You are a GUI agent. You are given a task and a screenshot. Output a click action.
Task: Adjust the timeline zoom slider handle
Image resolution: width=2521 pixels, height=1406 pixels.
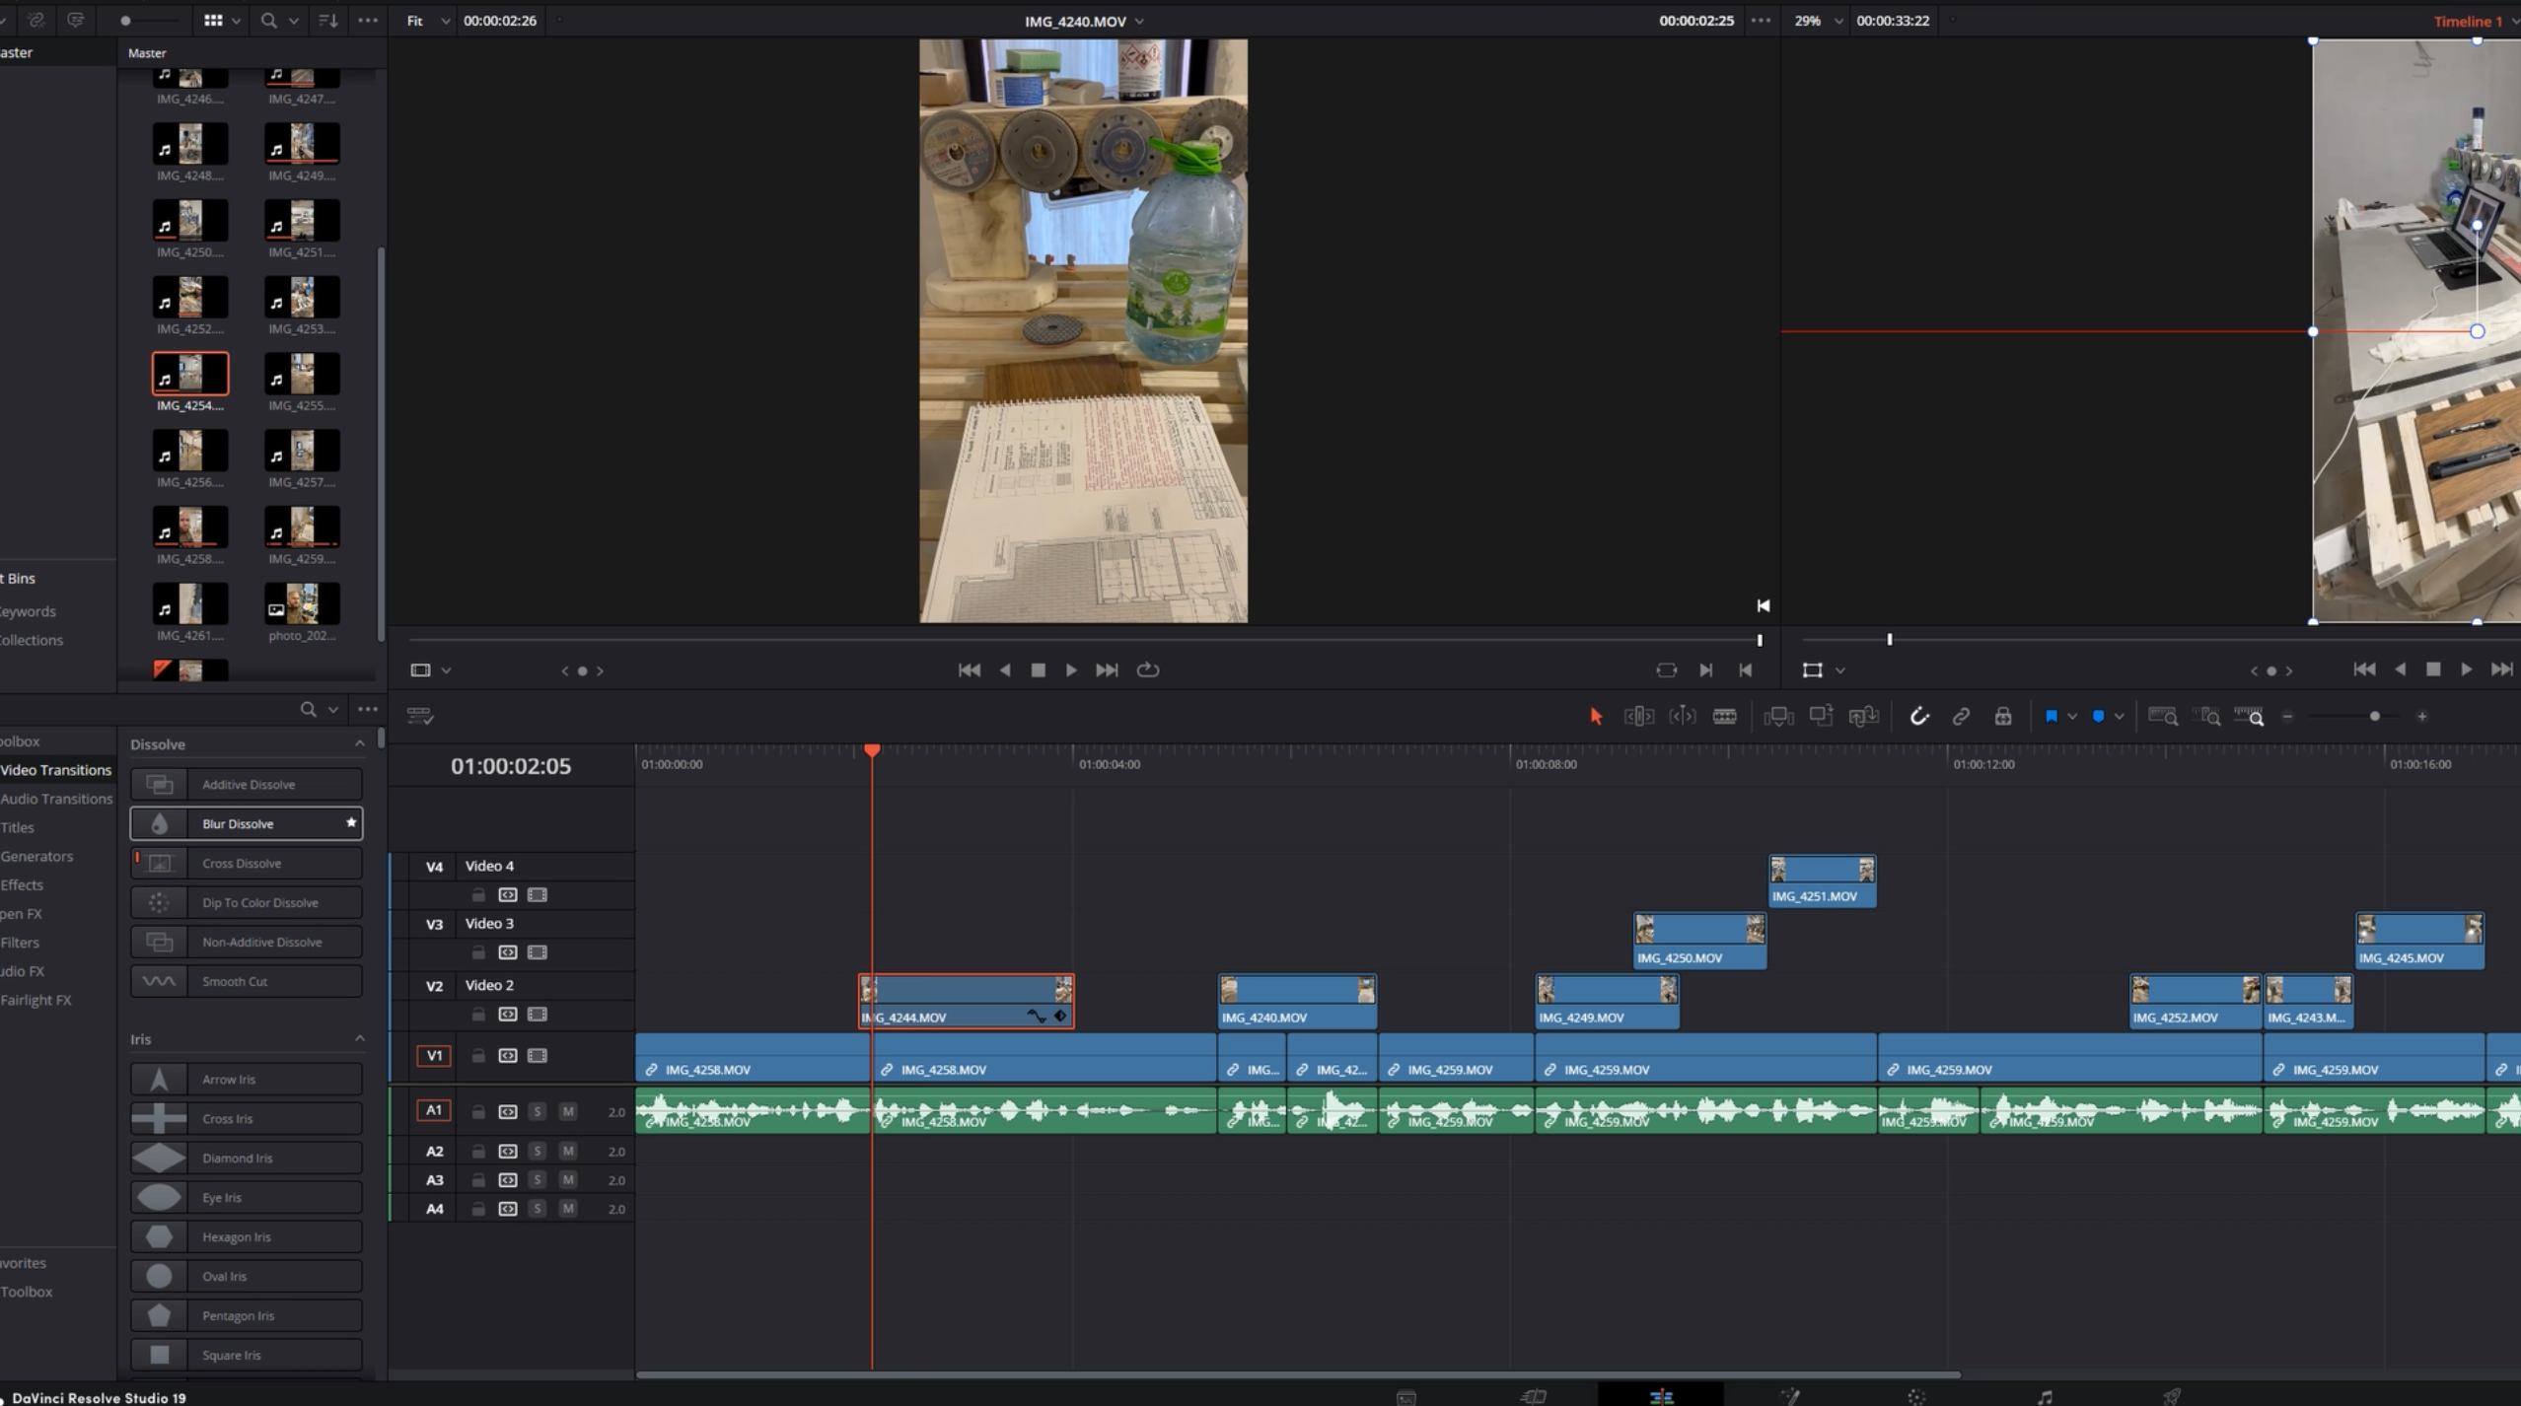2375,717
